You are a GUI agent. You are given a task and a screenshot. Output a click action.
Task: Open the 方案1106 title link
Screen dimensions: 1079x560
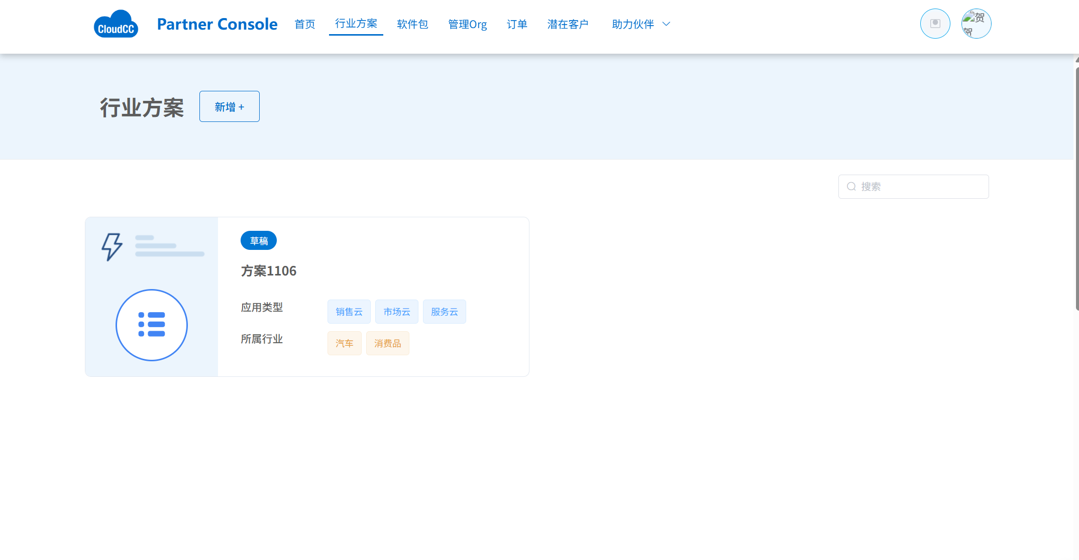point(269,271)
